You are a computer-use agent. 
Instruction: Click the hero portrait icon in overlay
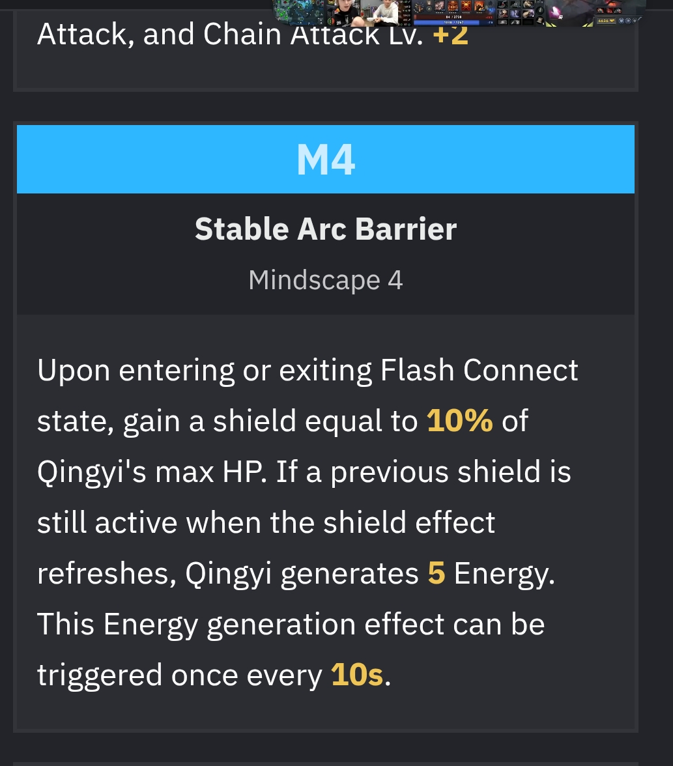click(419, 7)
